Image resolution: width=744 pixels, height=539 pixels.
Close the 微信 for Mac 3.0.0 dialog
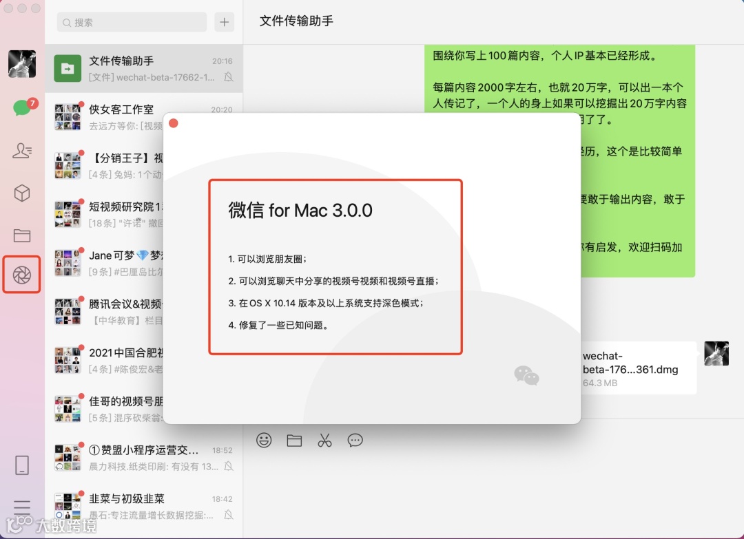[174, 123]
